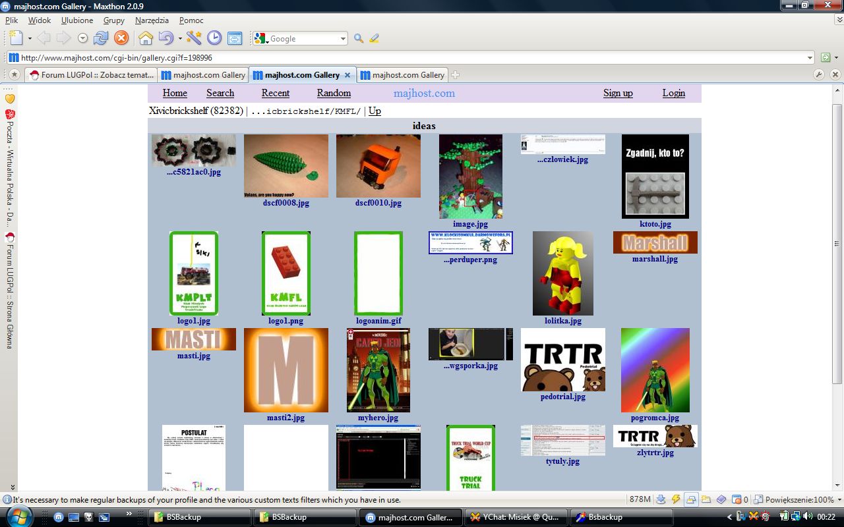Viewport: 844px width, 527px height.
Task: Toggle the popup blocker status bar icon
Action: pyautogui.click(x=737, y=499)
